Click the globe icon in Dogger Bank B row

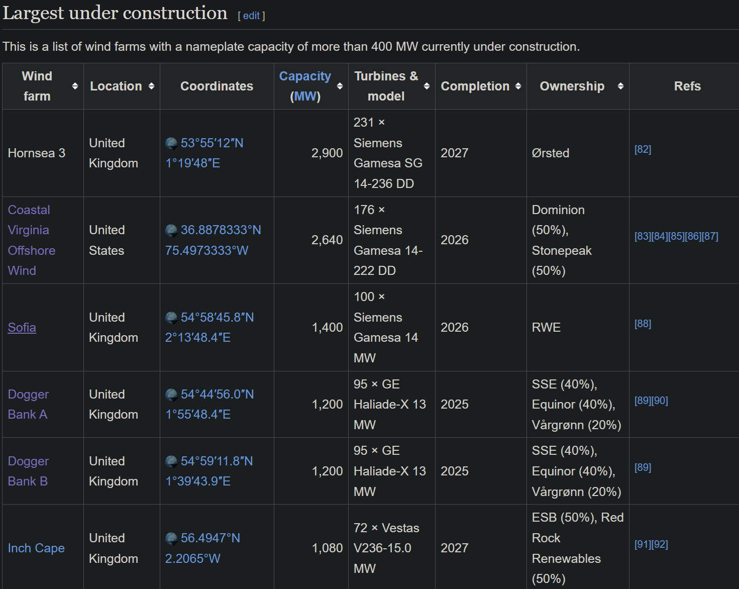coord(171,462)
